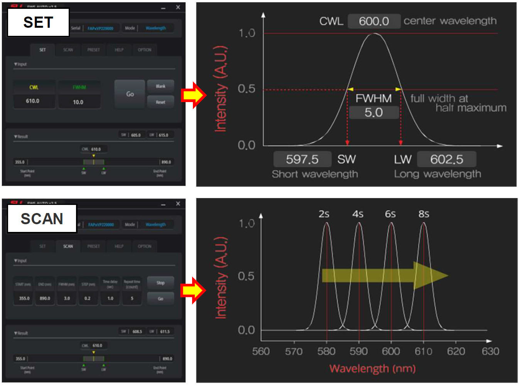Viewport: 520px width, 386px height.
Task: Click end point 890.0 in SCAN result bar
Action: coord(167,359)
